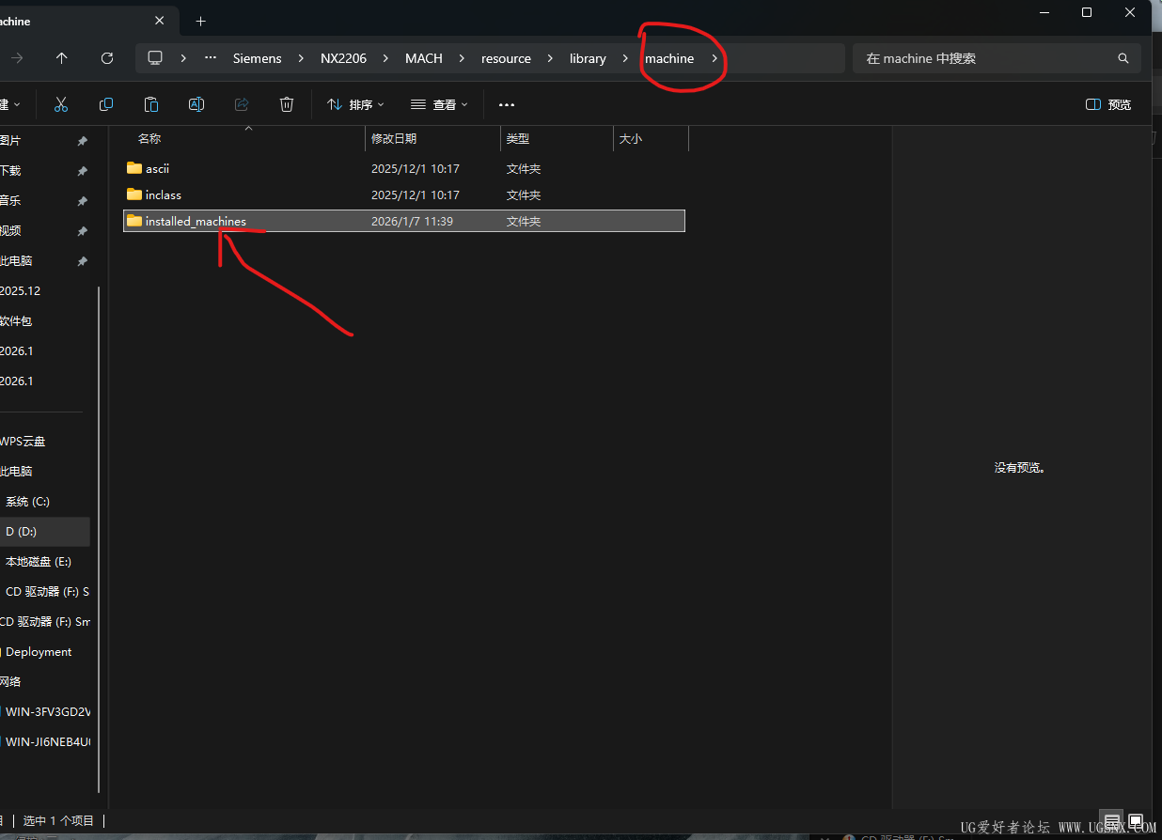The image size is (1162, 840).
Task: Toggle the 预览 preview pane
Action: tap(1108, 104)
